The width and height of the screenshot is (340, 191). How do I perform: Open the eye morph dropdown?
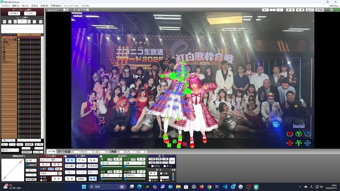[112, 163]
